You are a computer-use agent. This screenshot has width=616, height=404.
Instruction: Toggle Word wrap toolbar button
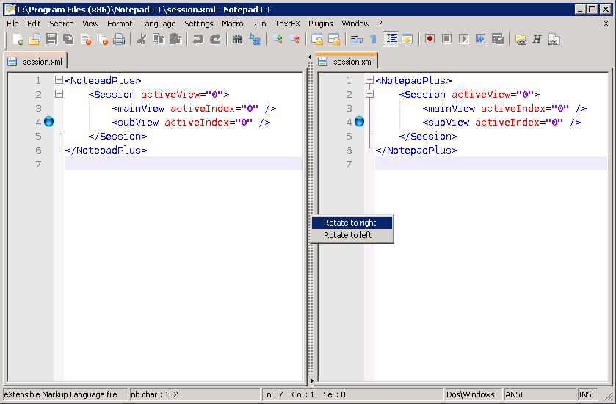click(x=357, y=39)
